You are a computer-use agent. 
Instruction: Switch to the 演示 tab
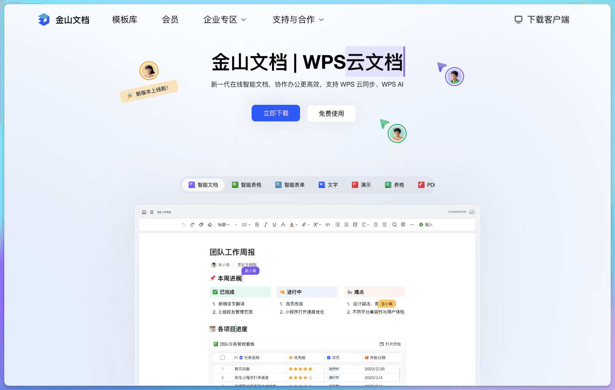click(361, 185)
